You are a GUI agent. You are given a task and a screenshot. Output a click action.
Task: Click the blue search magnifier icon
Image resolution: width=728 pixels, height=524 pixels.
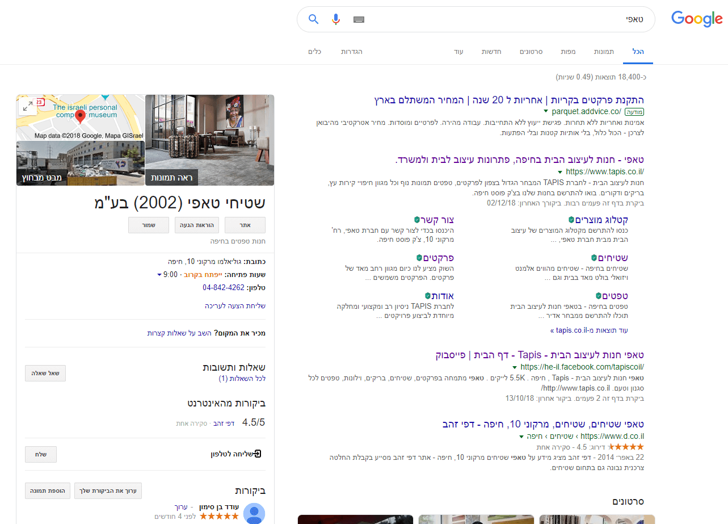[313, 19]
